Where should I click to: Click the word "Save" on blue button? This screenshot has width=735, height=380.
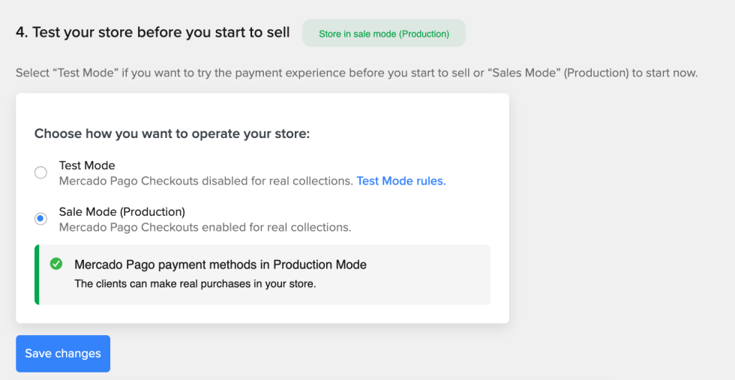click(38, 354)
